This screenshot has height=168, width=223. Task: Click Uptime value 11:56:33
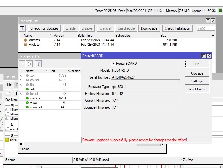point(209,11)
